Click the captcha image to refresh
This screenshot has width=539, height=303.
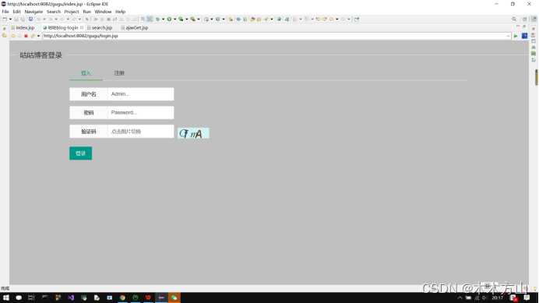(x=193, y=133)
